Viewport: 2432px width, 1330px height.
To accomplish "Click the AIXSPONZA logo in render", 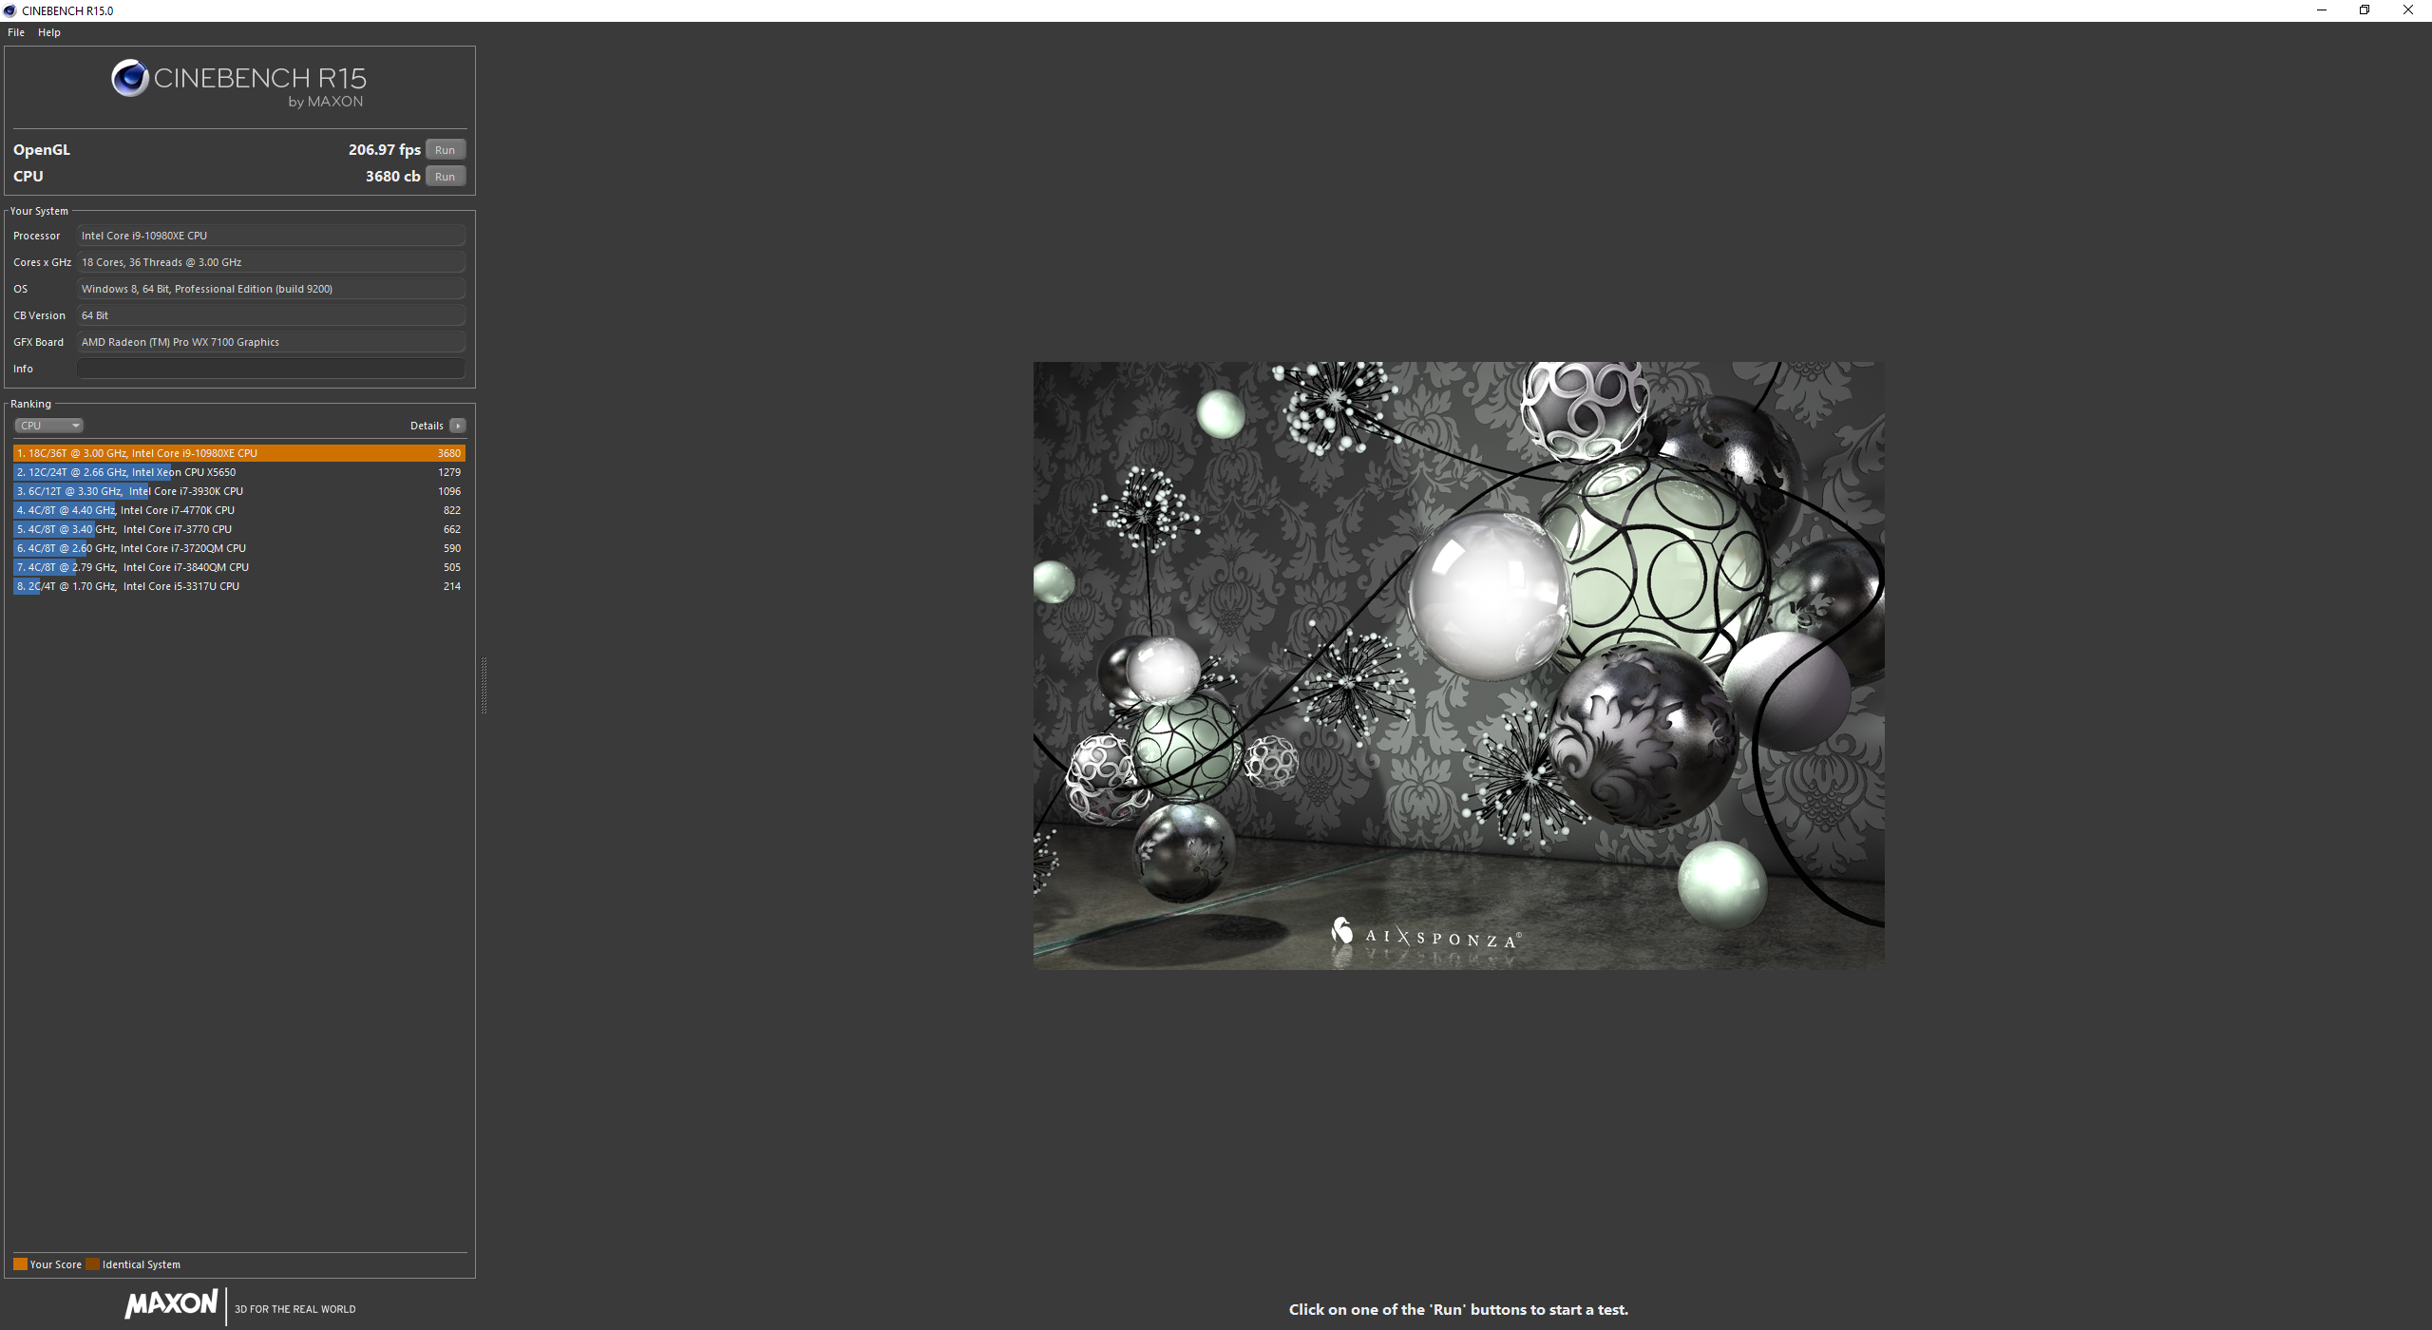I will (x=1425, y=937).
